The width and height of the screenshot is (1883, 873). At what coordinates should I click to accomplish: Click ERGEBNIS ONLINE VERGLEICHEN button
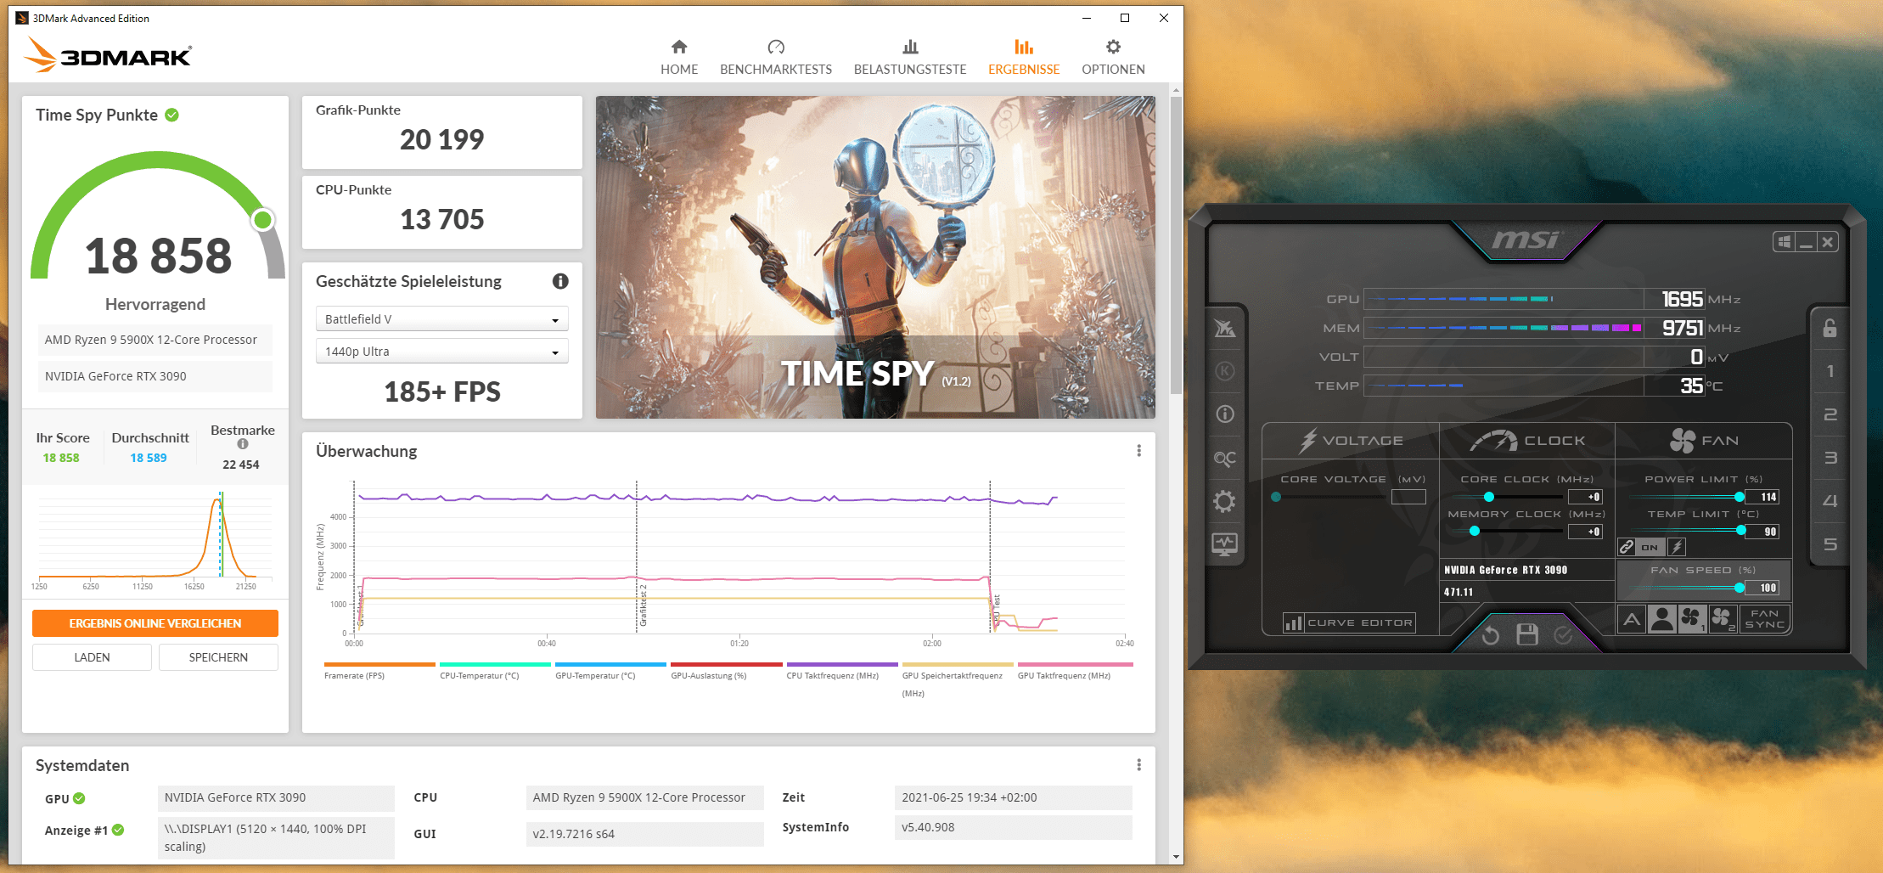[x=155, y=623]
